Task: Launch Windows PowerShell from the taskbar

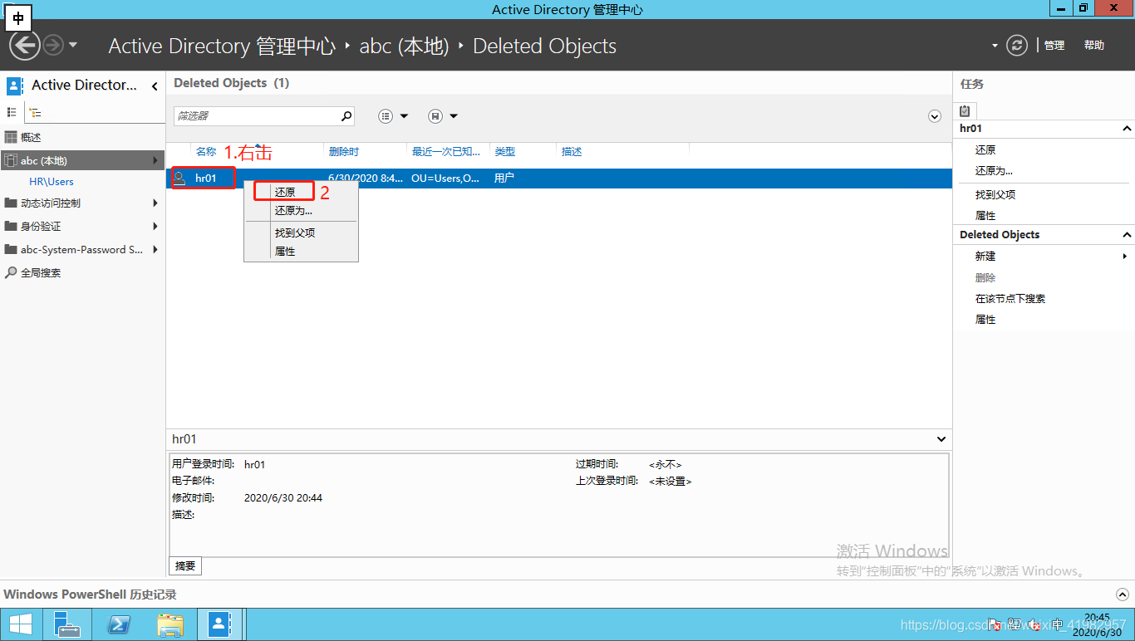Action: [x=119, y=624]
